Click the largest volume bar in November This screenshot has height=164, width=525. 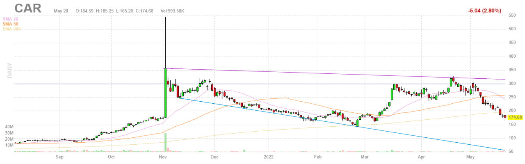coord(165,142)
